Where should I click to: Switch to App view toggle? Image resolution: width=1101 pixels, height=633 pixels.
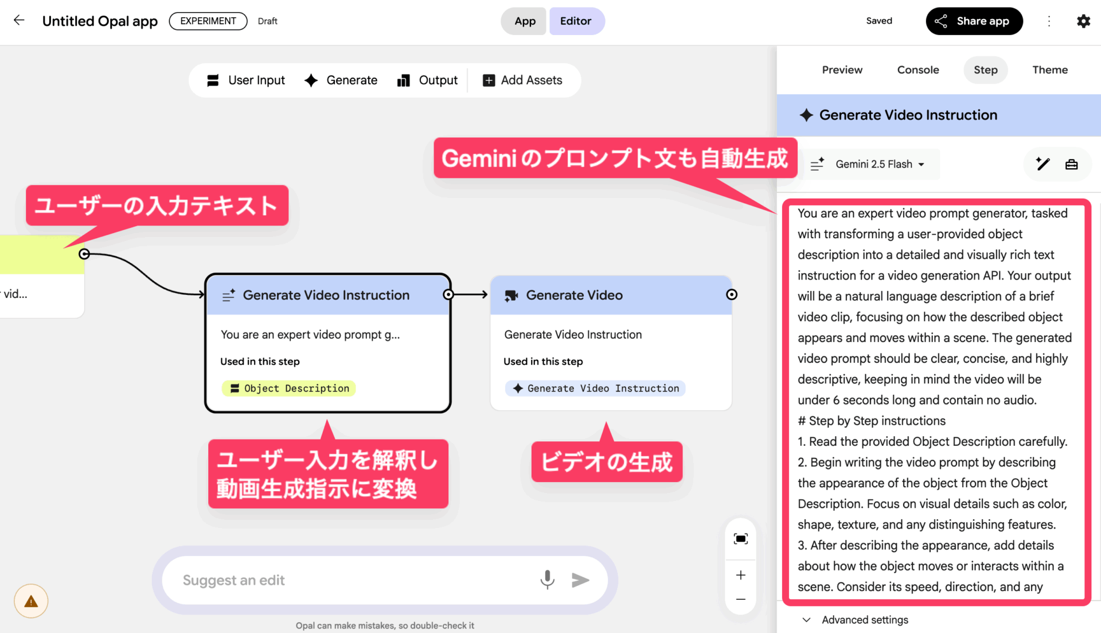tap(524, 21)
